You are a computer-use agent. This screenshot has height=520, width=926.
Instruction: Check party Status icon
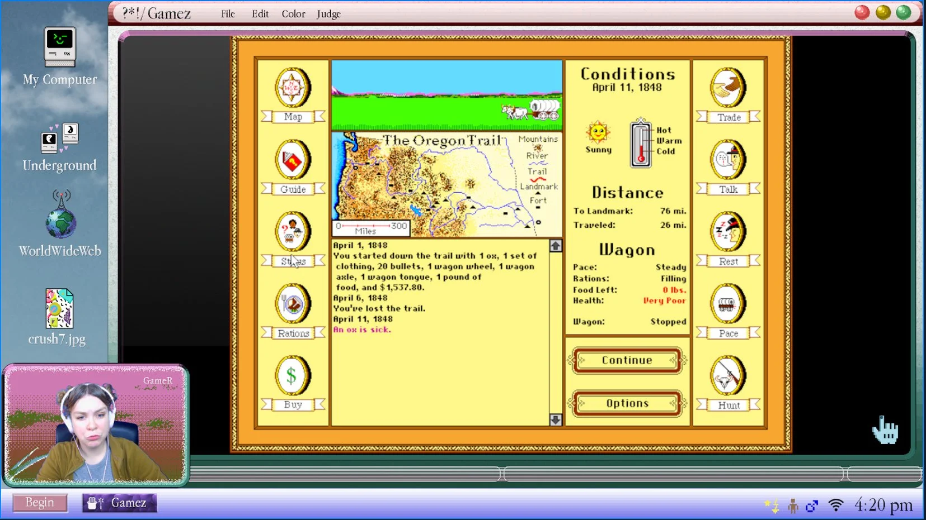(293, 232)
